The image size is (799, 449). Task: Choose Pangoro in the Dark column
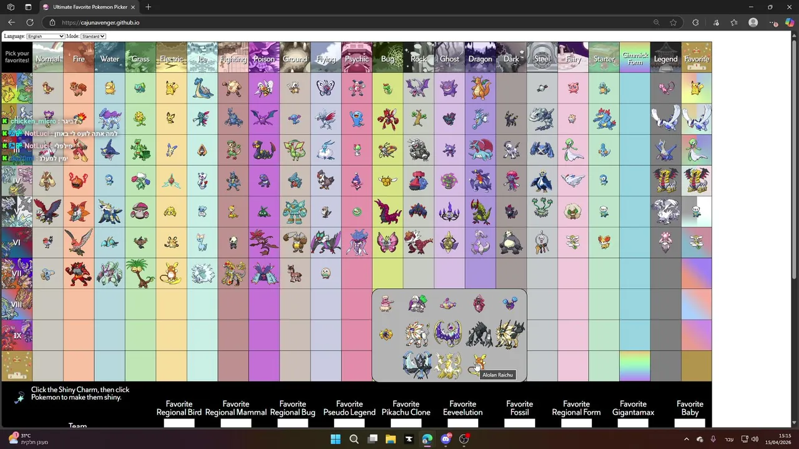511,242
